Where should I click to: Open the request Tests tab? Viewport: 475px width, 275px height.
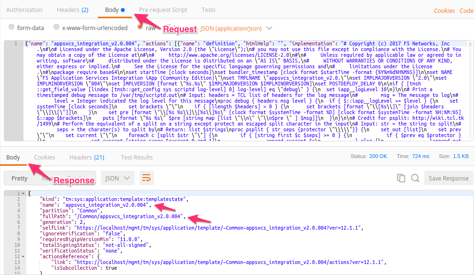coord(208,10)
